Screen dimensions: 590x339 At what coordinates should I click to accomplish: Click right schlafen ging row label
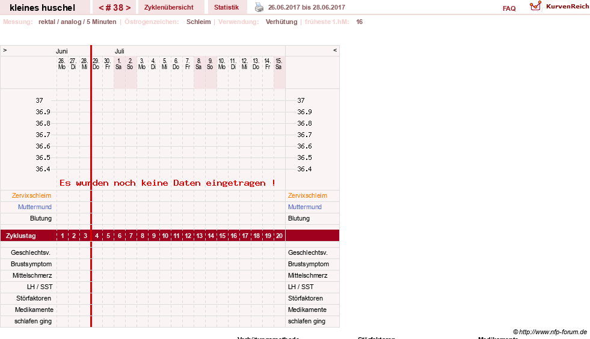point(307,321)
